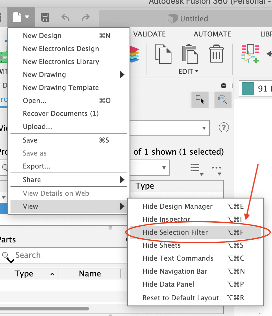Switch to the AUTOMATE tab
Image resolution: width=272 pixels, height=316 pixels.
pos(212,34)
